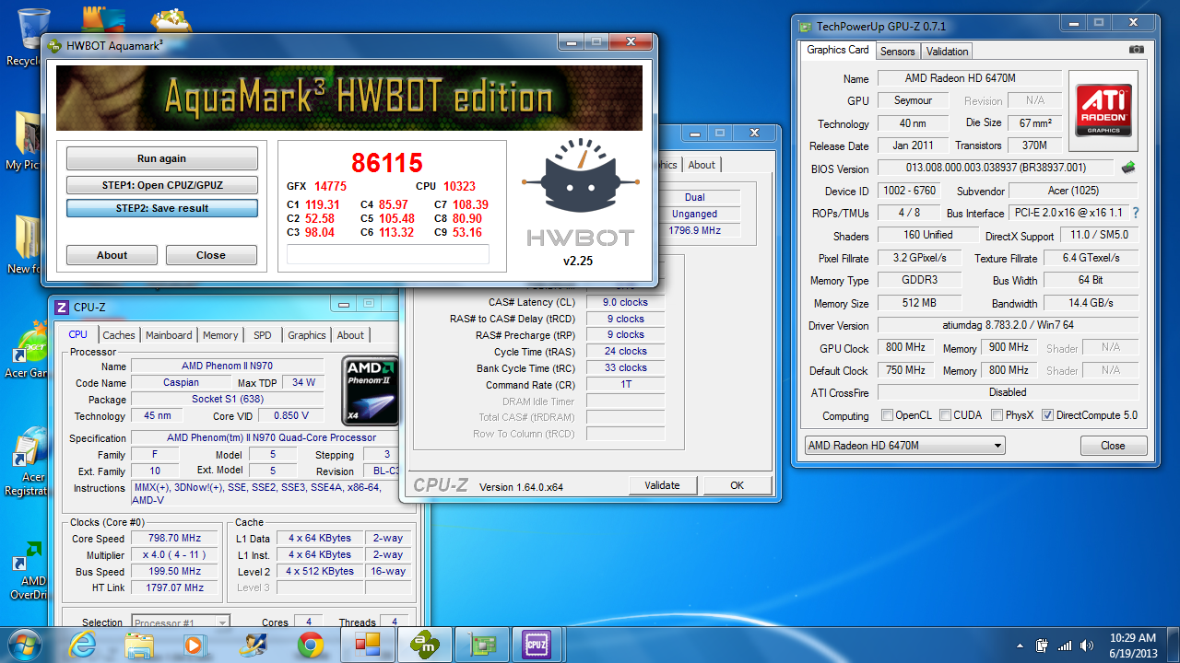1180x663 pixels.
Task: Click STEP1: Open CPUZ/GPUZ button
Action: point(161,185)
